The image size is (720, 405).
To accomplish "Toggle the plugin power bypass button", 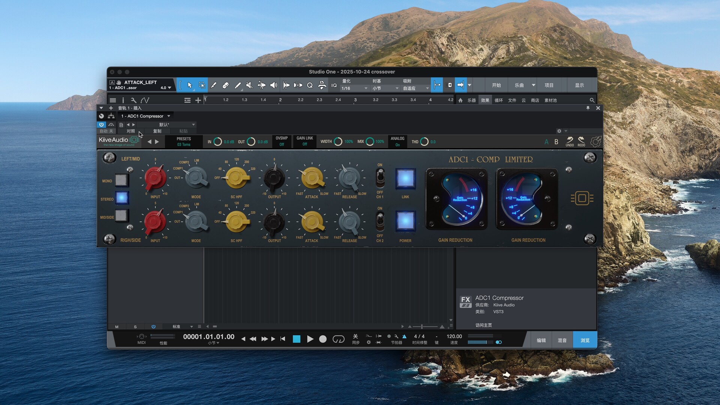I will [x=101, y=124].
